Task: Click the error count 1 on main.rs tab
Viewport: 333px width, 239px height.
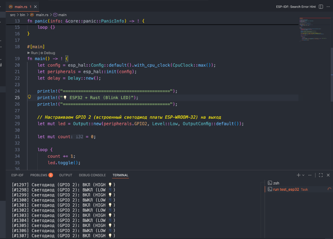Action: pos(30,7)
